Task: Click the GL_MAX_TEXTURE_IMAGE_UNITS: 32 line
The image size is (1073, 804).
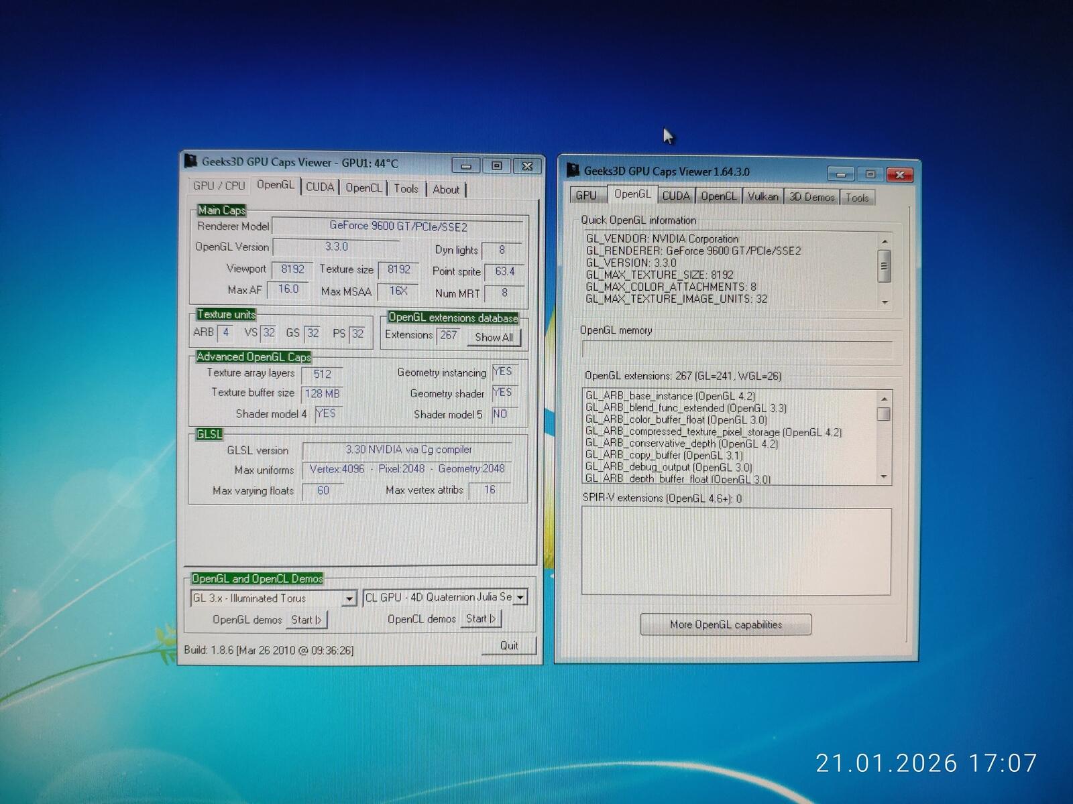Action: 677,299
